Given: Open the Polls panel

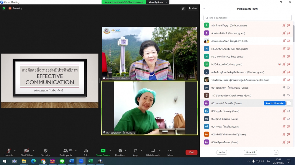Looking at the screenshot, I should (86, 151).
